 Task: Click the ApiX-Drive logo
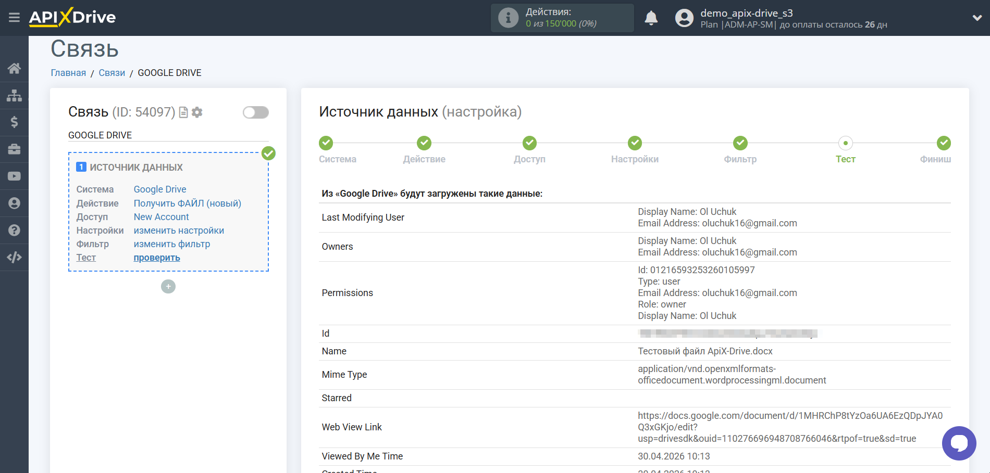pyautogui.click(x=72, y=17)
